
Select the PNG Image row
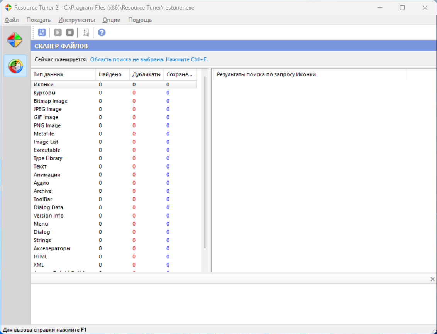114,125
